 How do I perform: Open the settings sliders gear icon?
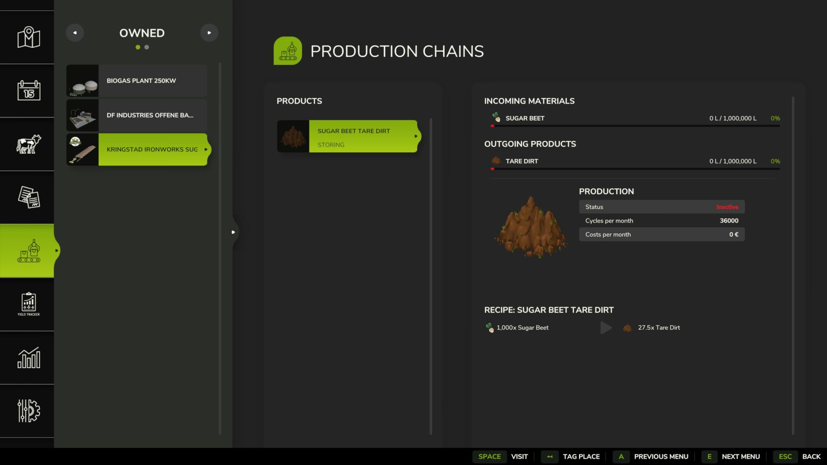point(28,411)
